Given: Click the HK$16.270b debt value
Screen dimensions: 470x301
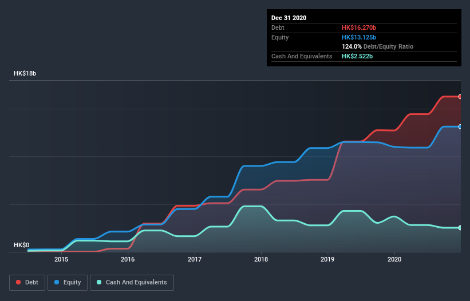Looking at the screenshot, I should pyautogui.click(x=359, y=27).
